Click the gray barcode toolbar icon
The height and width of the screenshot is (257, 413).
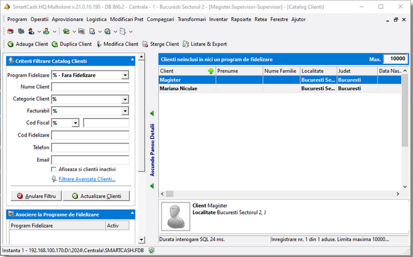click(81, 31)
